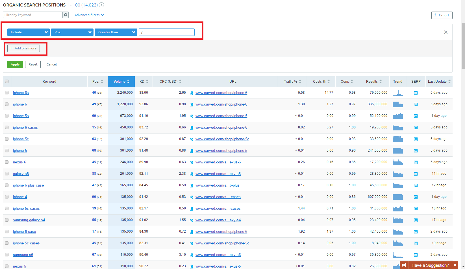Open trend chart for galaxy s5
Image resolution: width=465 pixels, height=269 pixels.
point(398,174)
